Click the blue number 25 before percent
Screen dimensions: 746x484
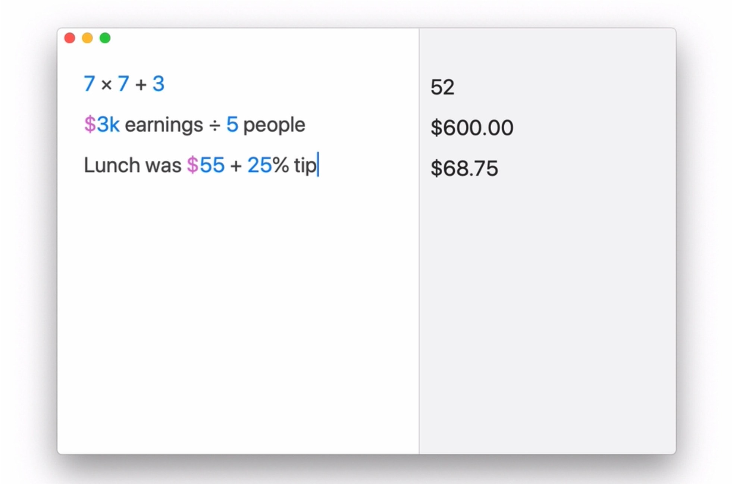(260, 165)
